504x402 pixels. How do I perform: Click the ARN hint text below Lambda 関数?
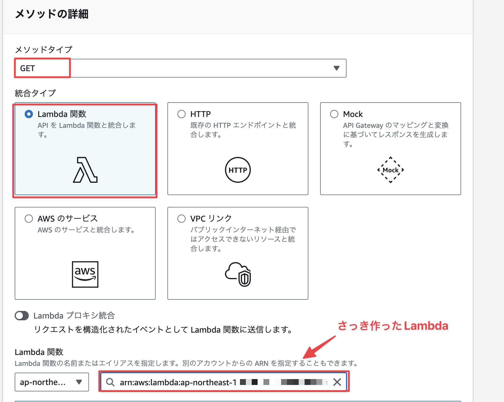point(187,363)
